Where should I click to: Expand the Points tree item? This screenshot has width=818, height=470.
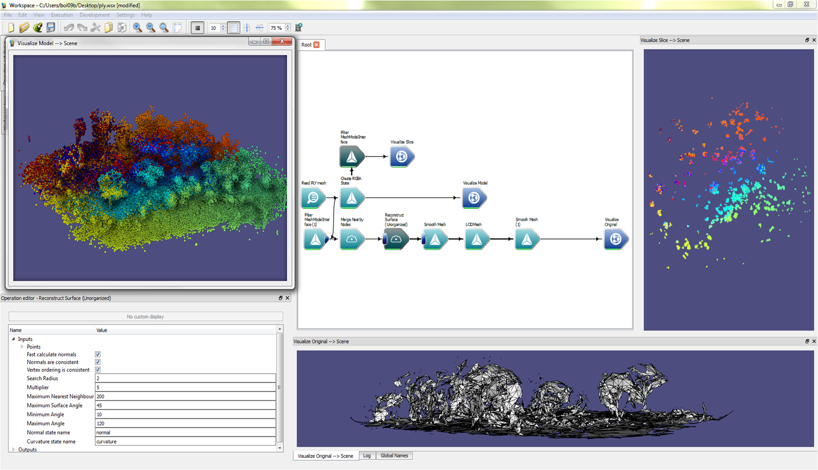point(22,347)
